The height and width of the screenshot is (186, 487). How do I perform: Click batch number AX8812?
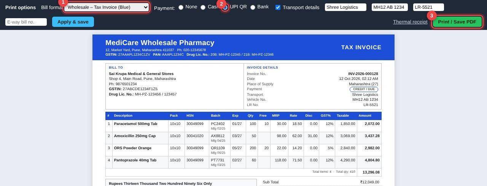[x=218, y=136]
